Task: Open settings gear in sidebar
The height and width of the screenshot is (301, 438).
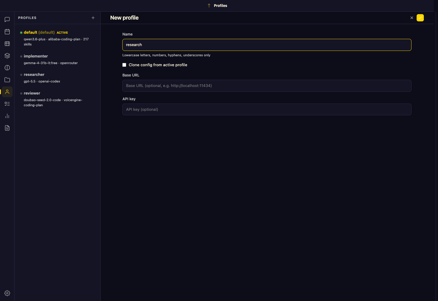Action: (x=7, y=293)
